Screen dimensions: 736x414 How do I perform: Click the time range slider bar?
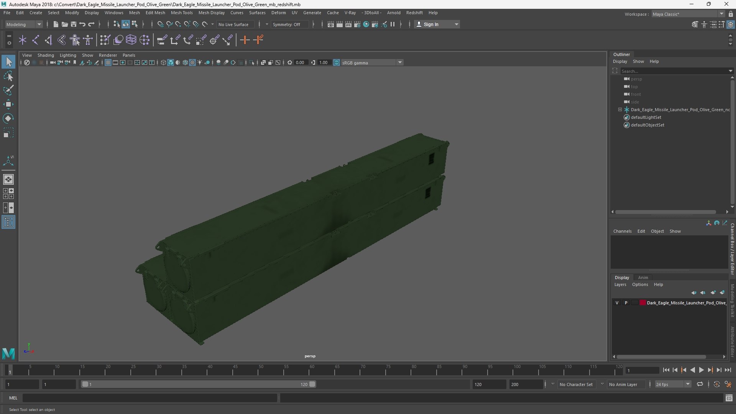(199, 384)
